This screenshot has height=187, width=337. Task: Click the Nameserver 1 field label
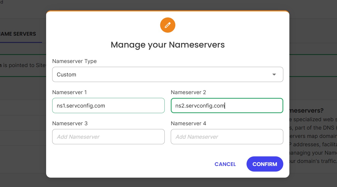click(x=69, y=92)
